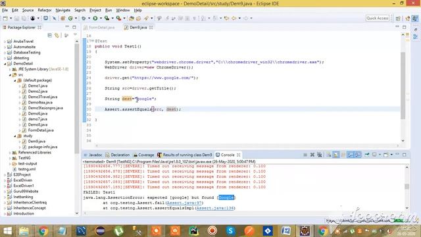Open the File menu
The height and width of the screenshot is (237, 421).
coord(5,11)
